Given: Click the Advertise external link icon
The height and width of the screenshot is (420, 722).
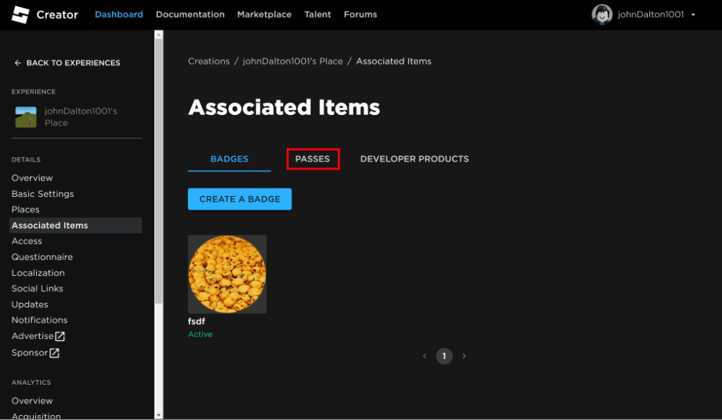Looking at the screenshot, I should point(60,336).
